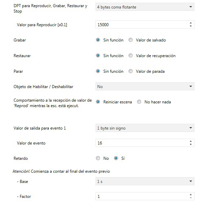Increase Valor de evento using up arrow
The image size is (221, 204).
coord(190,141)
